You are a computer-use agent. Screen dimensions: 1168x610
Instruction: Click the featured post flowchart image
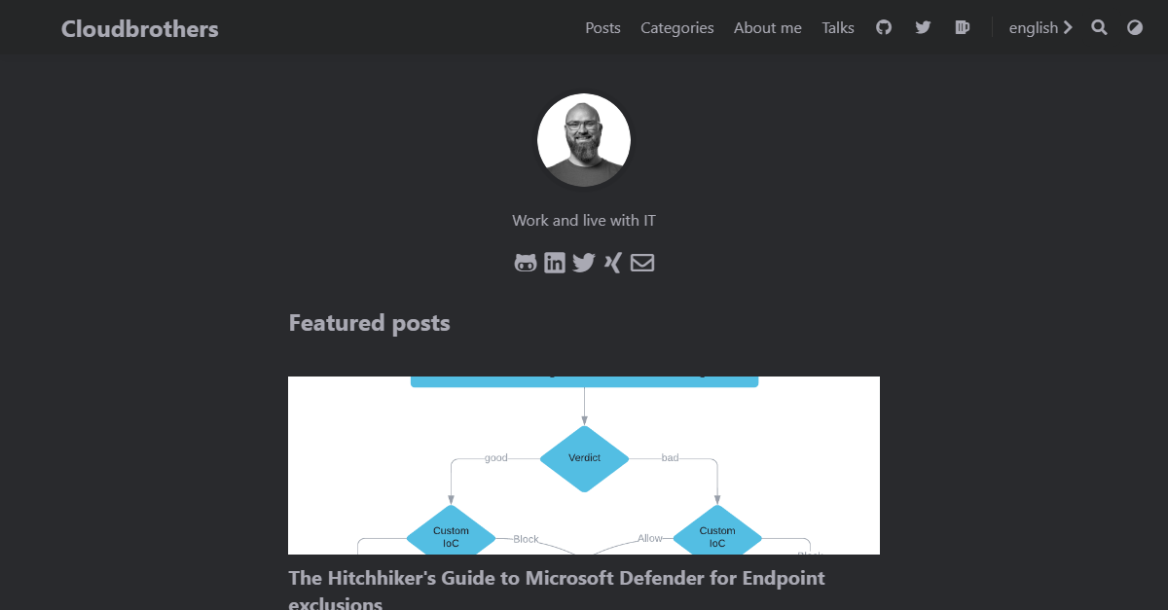pos(584,465)
